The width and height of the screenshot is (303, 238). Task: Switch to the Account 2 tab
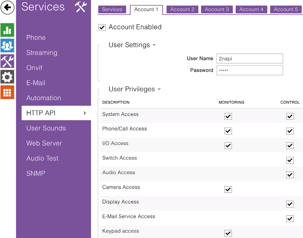(x=182, y=10)
